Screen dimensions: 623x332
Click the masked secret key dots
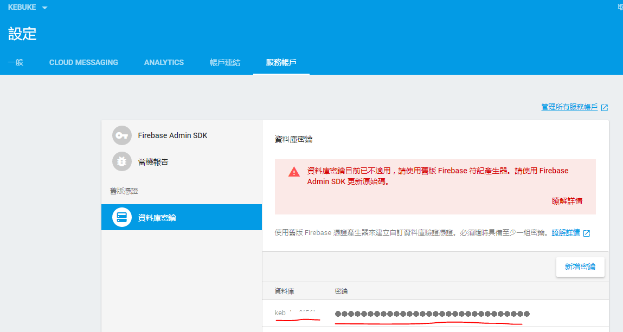[432, 314]
